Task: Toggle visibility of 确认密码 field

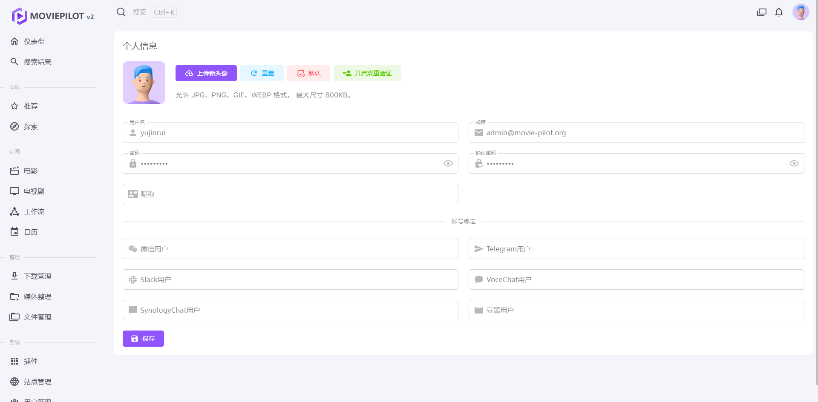Action: (794, 163)
